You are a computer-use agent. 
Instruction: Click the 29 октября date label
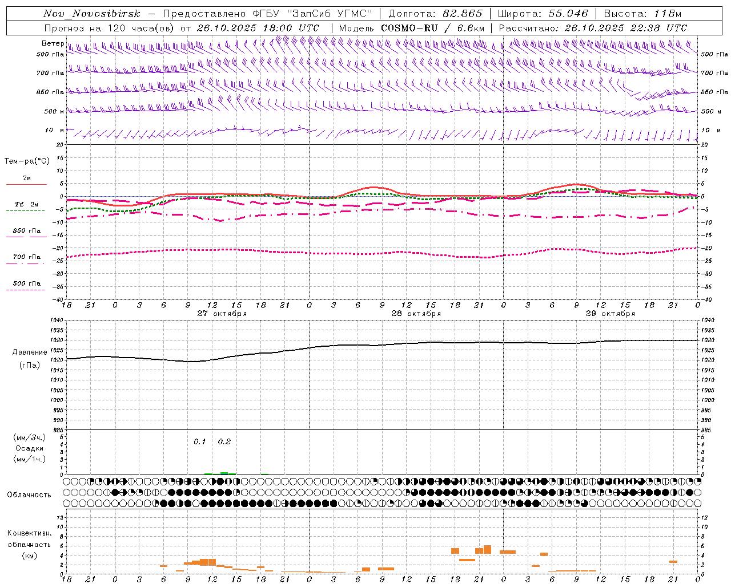tap(610, 314)
